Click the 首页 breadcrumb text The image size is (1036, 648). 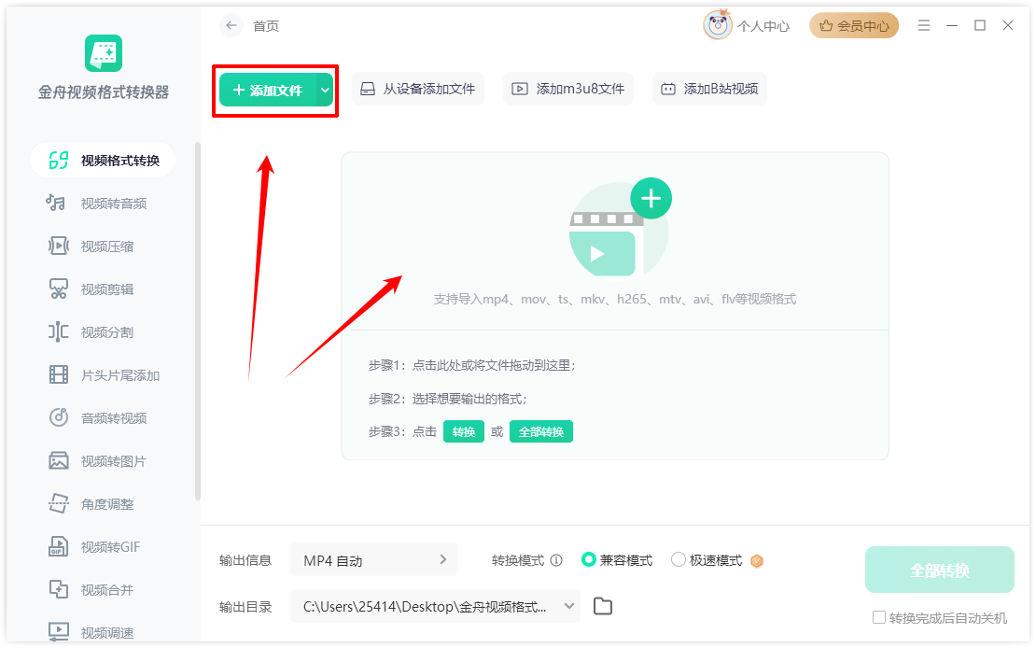click(x=266, y=26)
